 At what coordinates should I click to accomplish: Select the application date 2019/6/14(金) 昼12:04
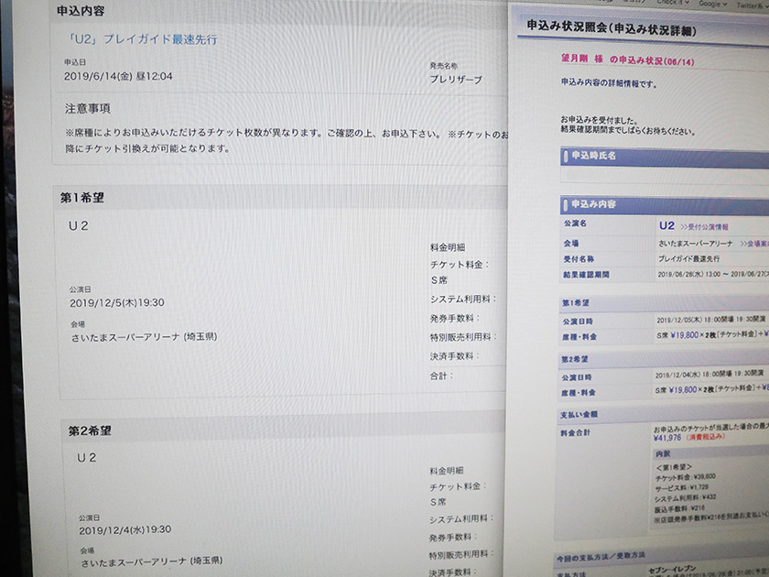[118, 76]
